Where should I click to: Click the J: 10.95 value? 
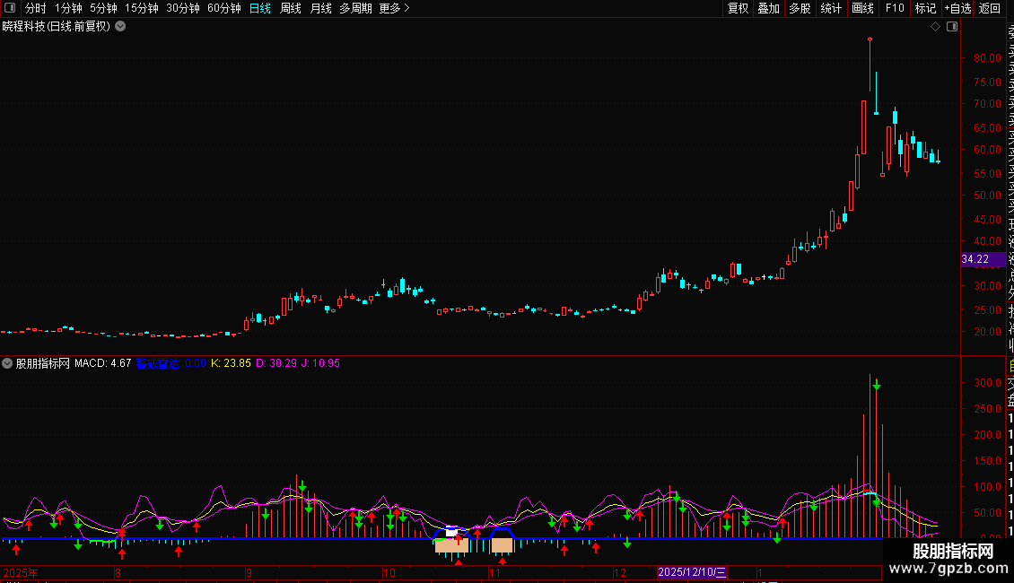[x=320, y=363]
